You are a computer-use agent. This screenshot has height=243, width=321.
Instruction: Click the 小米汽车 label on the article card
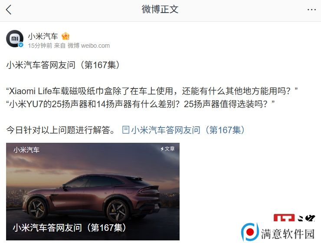pyautogui.click(x=26, y=150)
